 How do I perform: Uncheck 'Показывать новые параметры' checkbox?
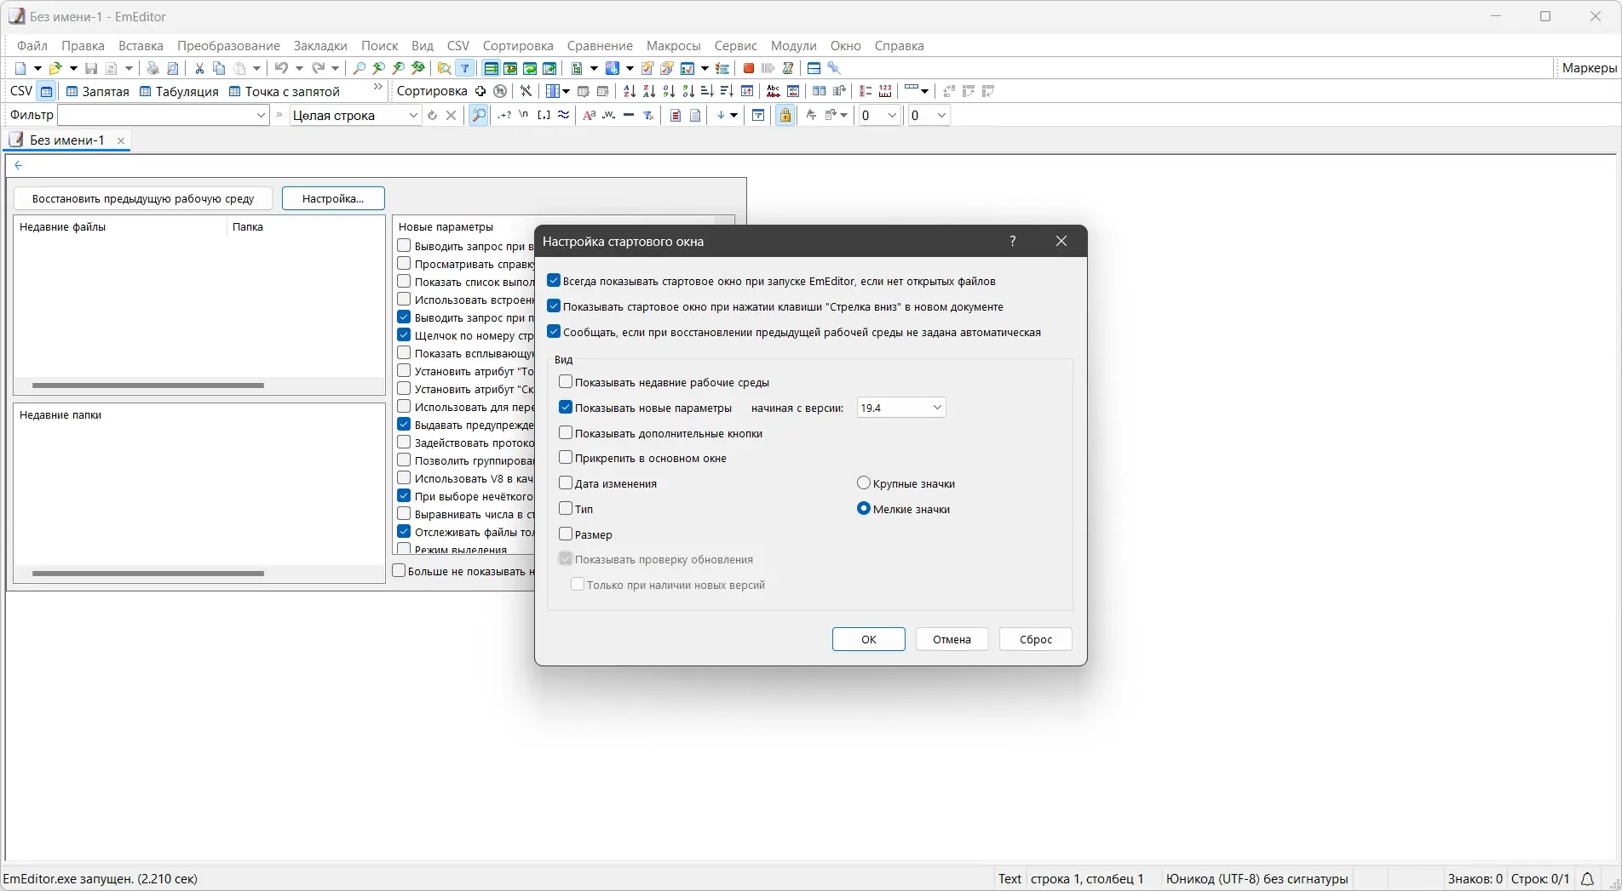[566, 408]
